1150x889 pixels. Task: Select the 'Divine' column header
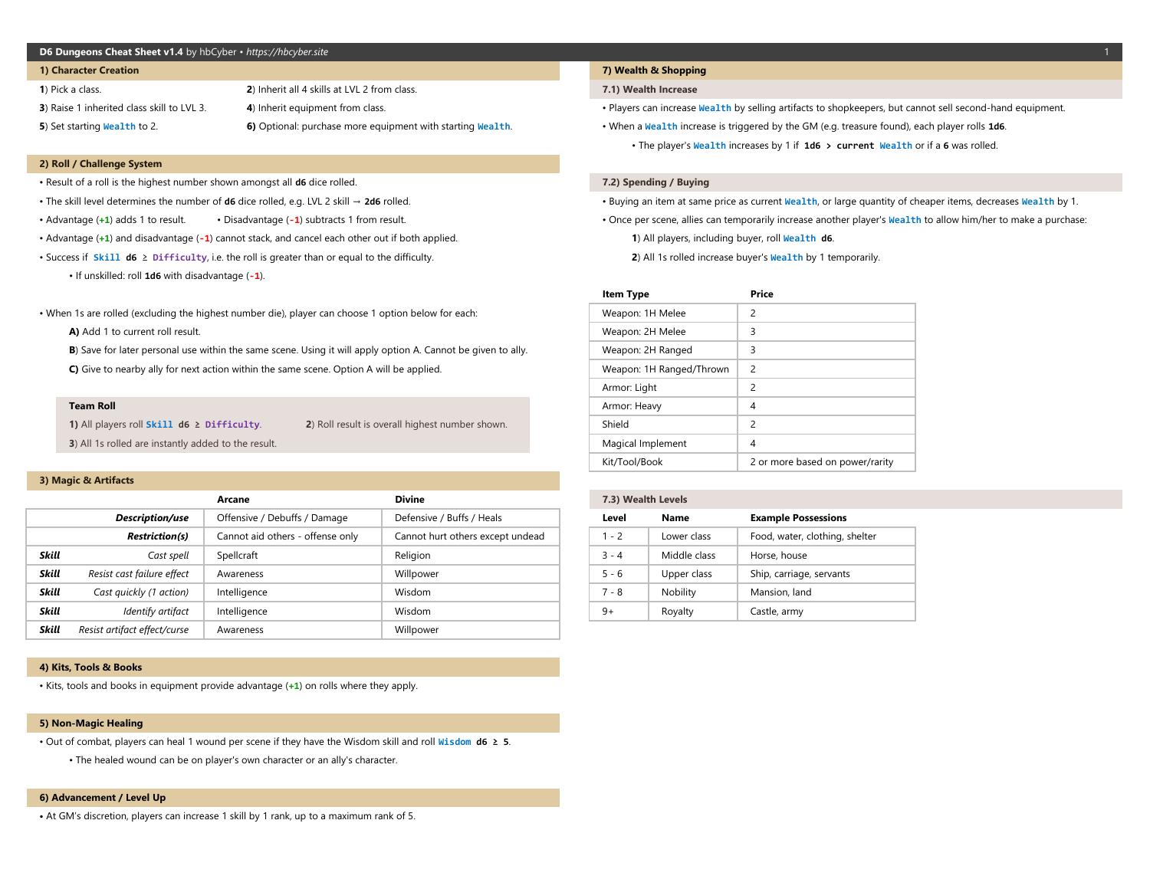(x=409, y=500)
